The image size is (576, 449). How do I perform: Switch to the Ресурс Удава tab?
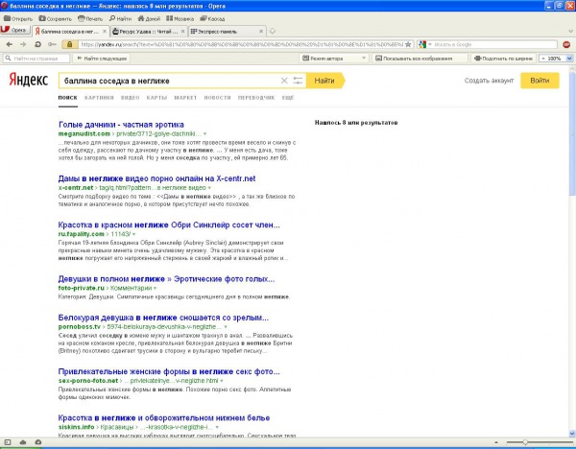149,32
